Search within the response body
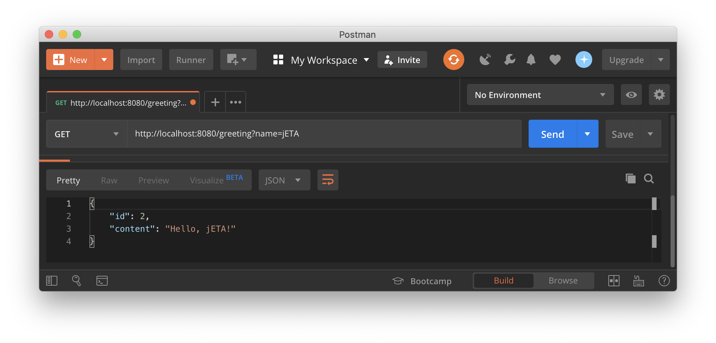 tap(649, 178)
